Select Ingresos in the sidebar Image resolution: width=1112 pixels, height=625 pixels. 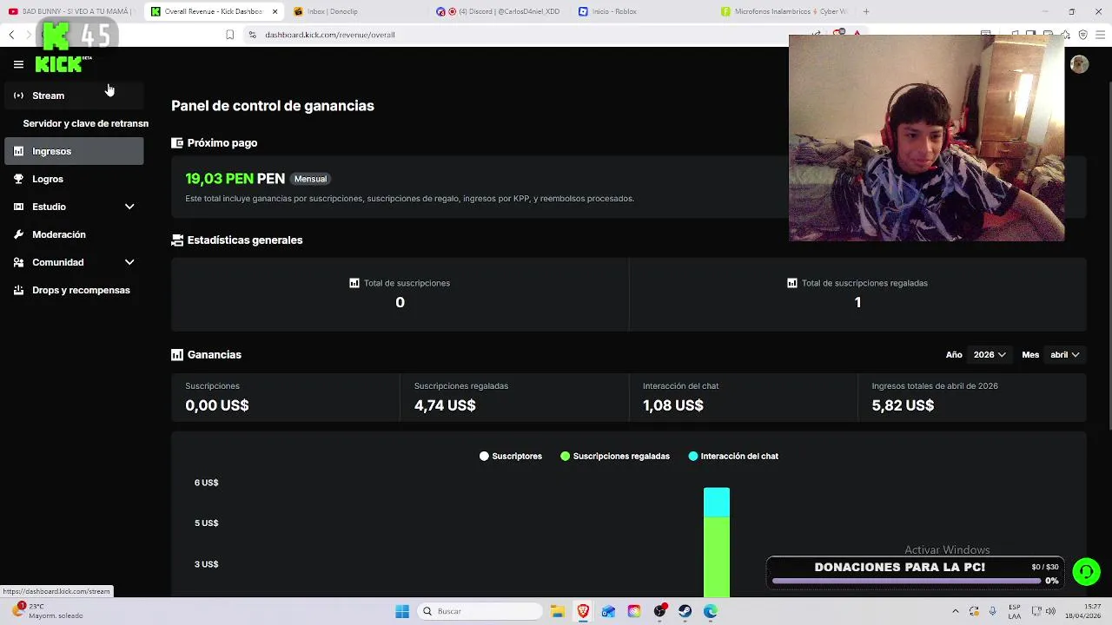pyautogui.click(x=74, y=151)
